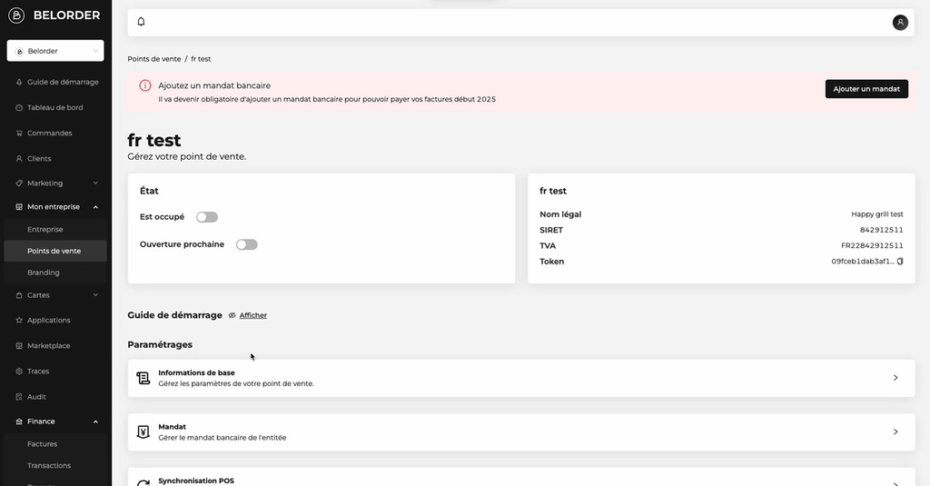Collapse the Finance section chevron
This screenshot has height=486, width=930.
coord(95,422)
